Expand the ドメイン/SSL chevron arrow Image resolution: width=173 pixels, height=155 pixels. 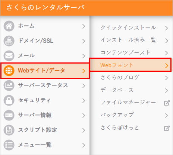coord(84,41)
